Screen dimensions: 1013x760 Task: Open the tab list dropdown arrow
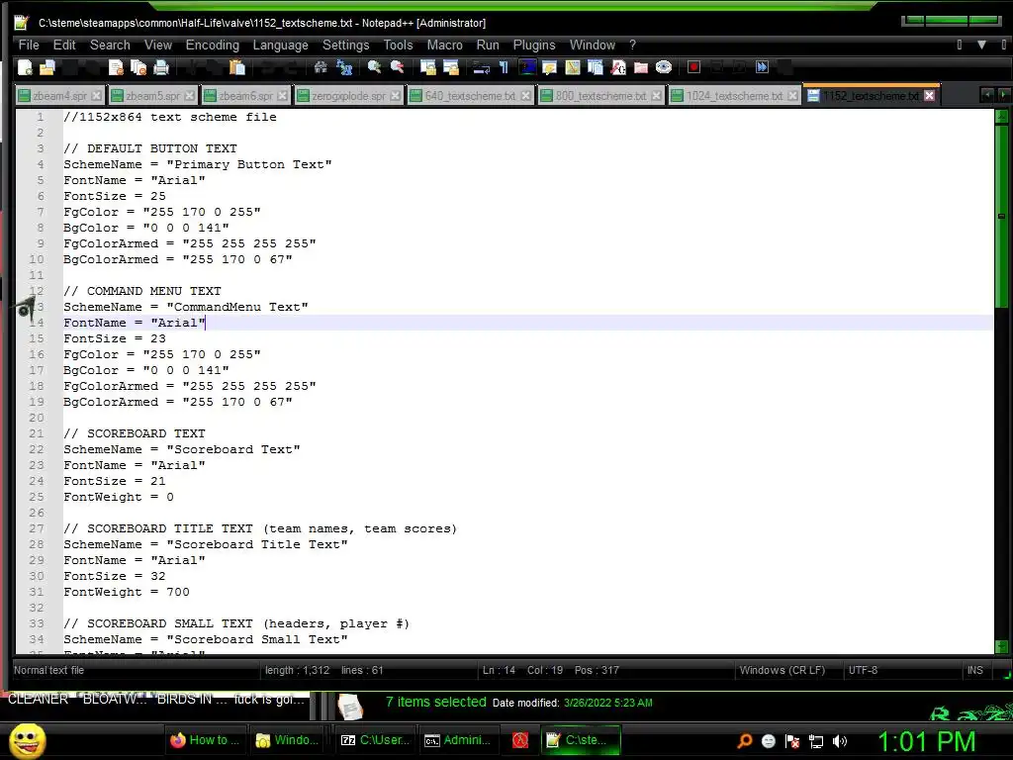coord(981,45)
